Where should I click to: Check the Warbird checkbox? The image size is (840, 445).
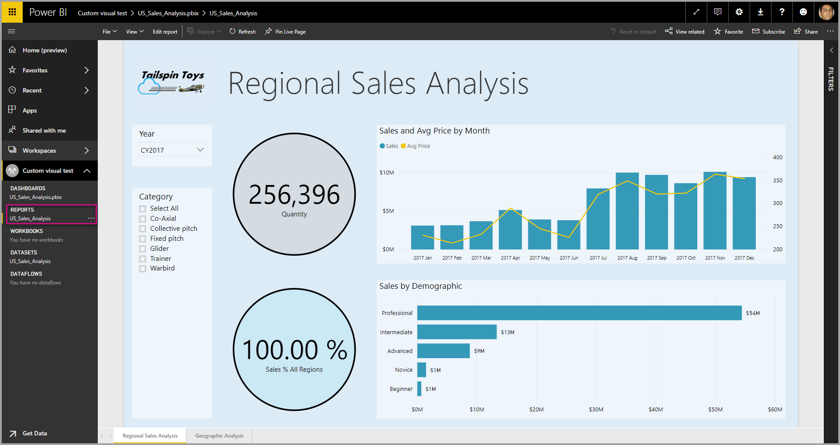coord(142,268)
